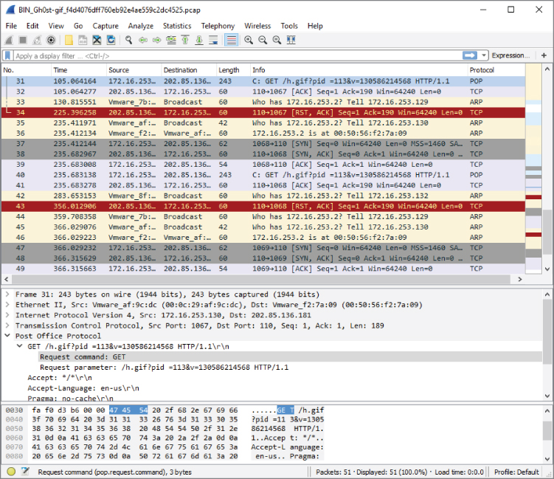Image resolution: width=554 pixels, height=479 pixels.
Task: Go forward in packet history arrow
Action: [157, 40]
